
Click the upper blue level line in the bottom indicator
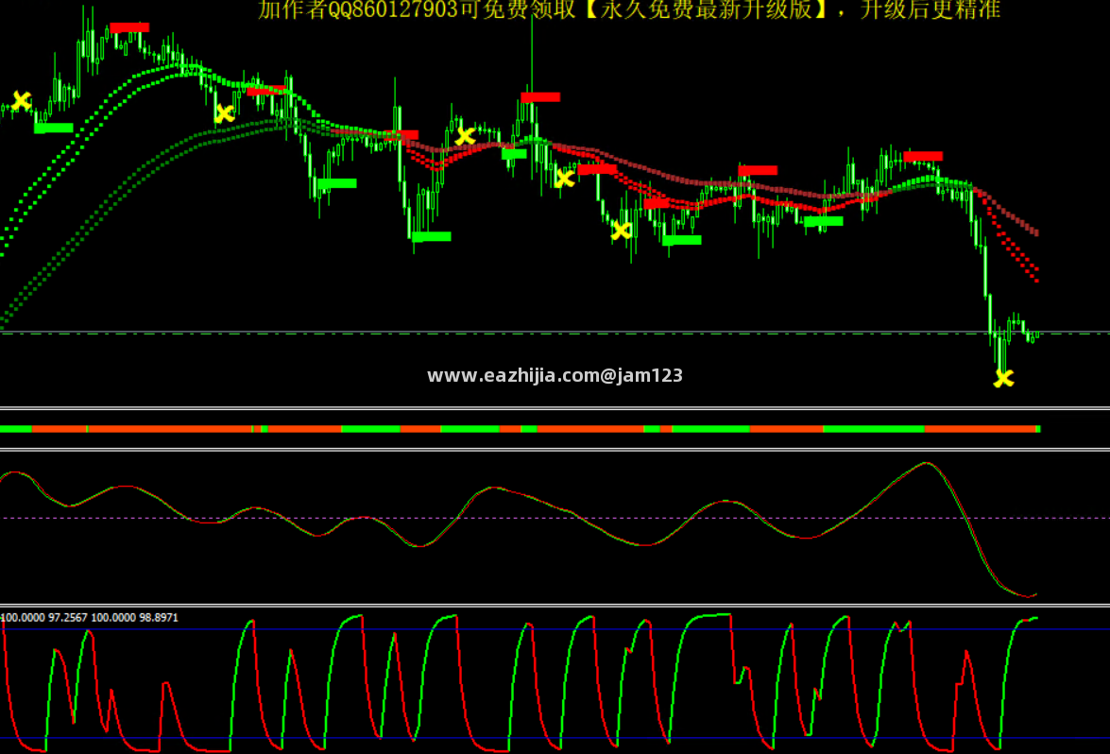pos(555,629)
